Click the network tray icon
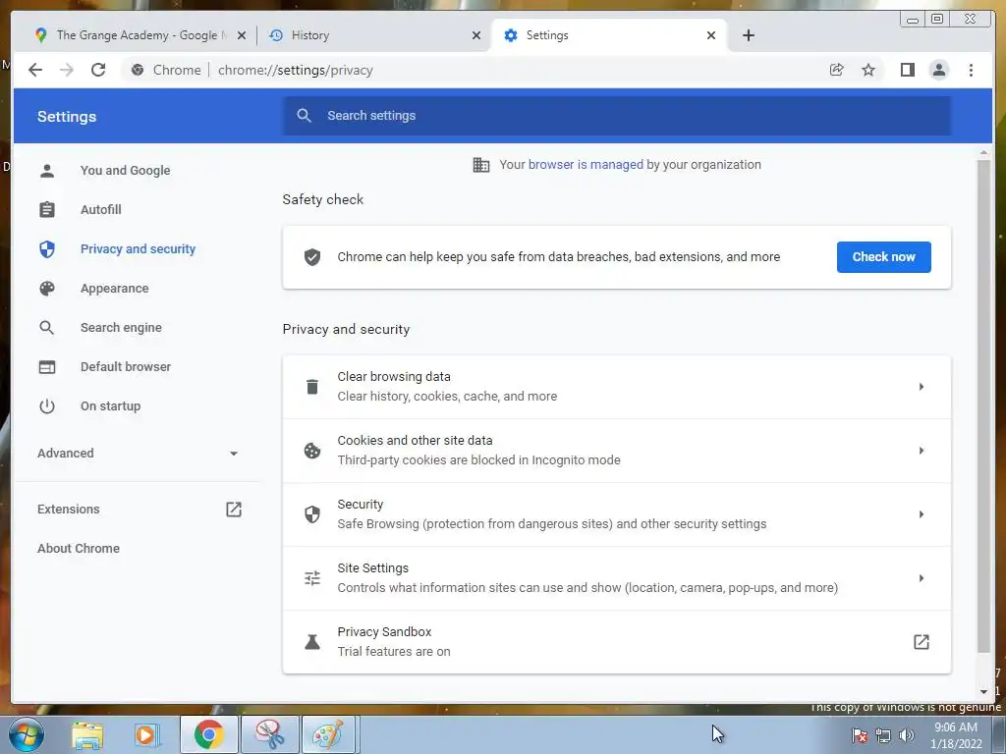Viewport: 1006px width, 754px height. pos(883,735)
